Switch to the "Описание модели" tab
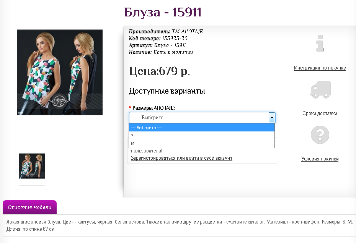Image resolution: width=356 pixels, height=243 pixels. 29,207
